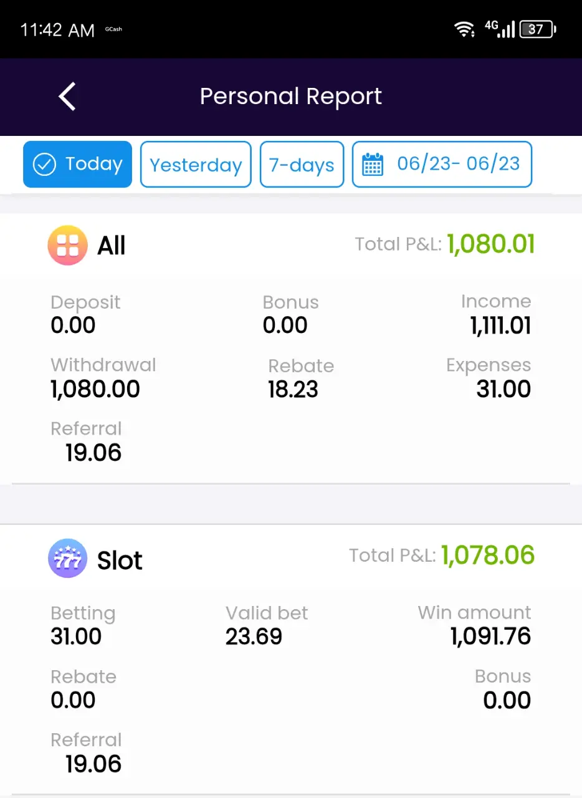The width and height of the screenshot is (582, 798).
Task: Select the Today filter
Action: 77,164
